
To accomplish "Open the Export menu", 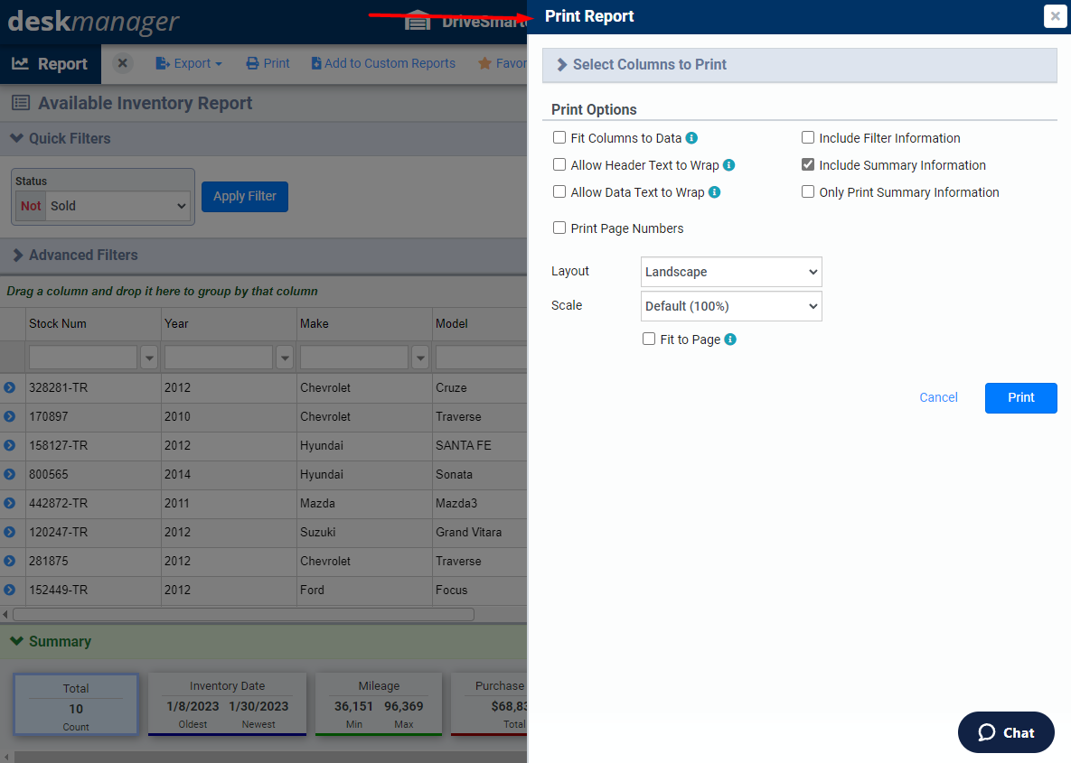I will click(188, 63).
